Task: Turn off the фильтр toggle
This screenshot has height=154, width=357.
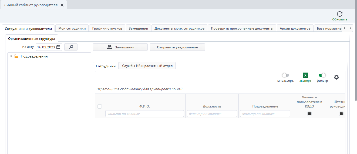Action: click(x=322, y=75)
